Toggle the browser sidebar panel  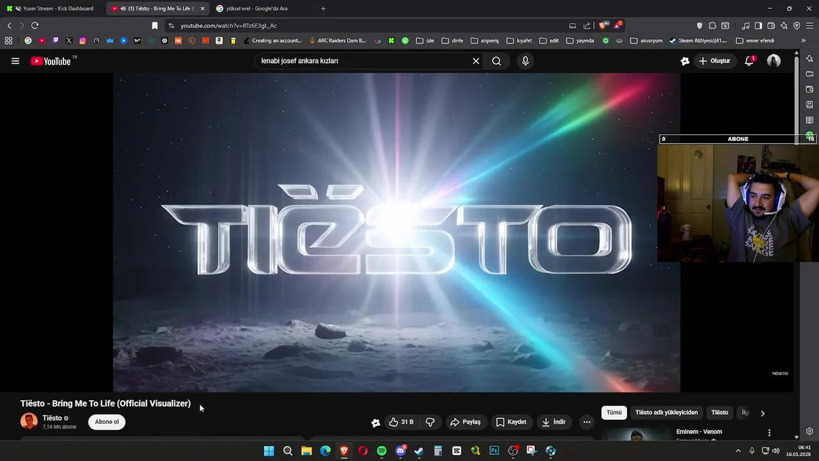[x=758, y=26]
